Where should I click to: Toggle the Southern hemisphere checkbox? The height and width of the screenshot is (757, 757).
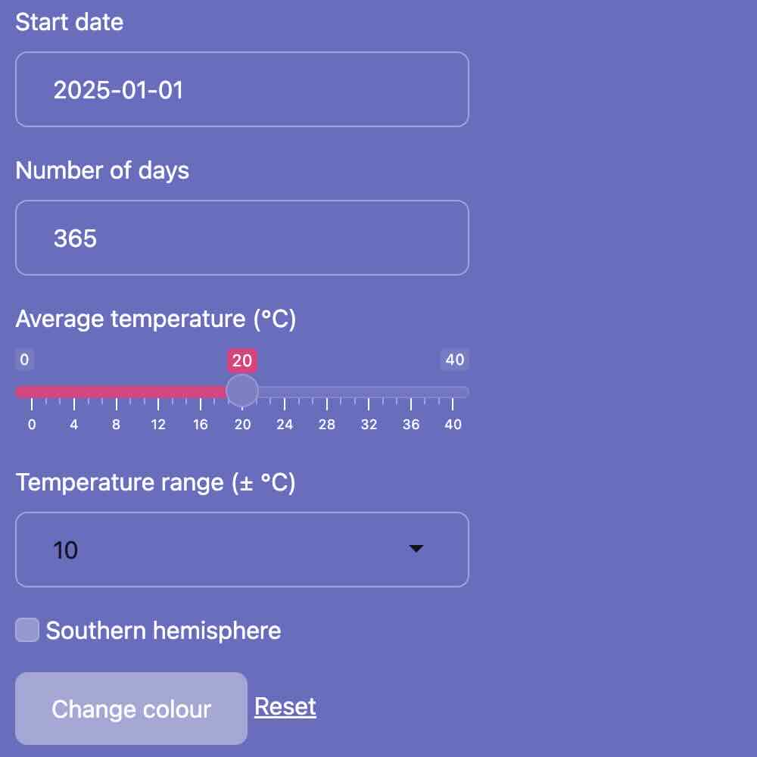pyautogui.click(x=27, y=630)
